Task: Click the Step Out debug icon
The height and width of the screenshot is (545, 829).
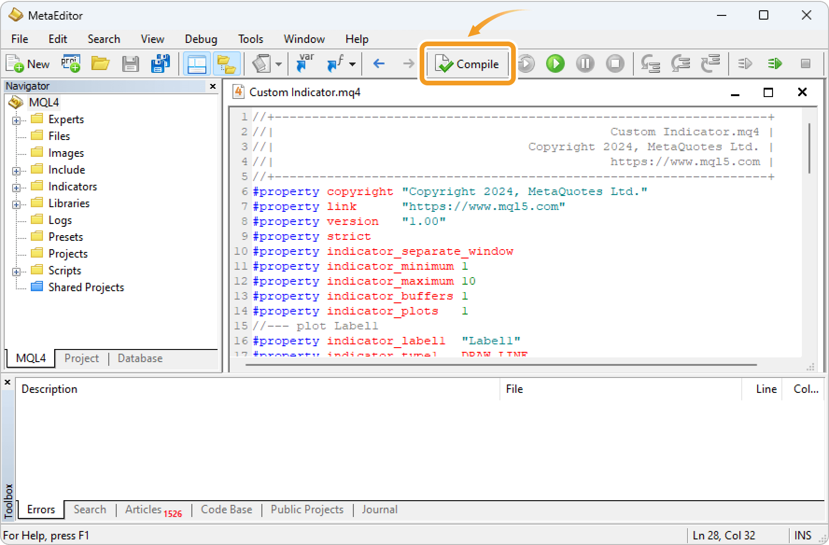Action: coord(710,64)
